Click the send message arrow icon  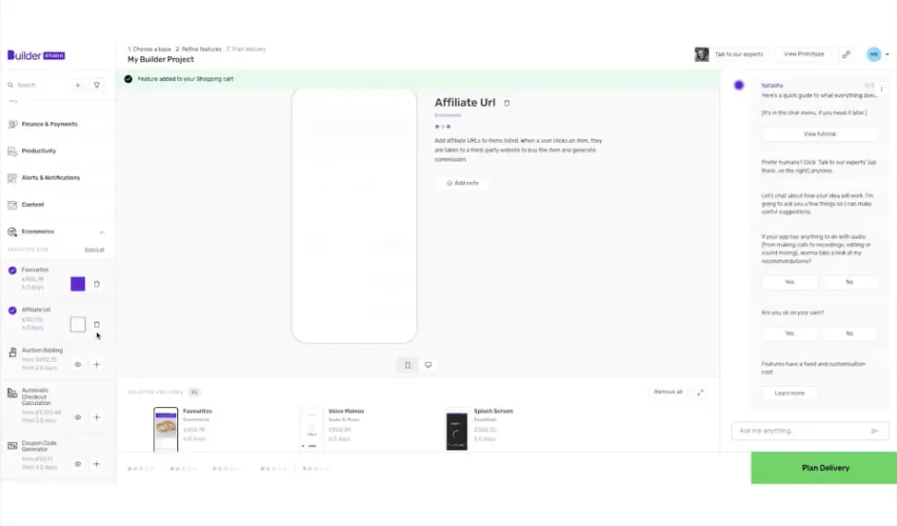pos(874,431)
